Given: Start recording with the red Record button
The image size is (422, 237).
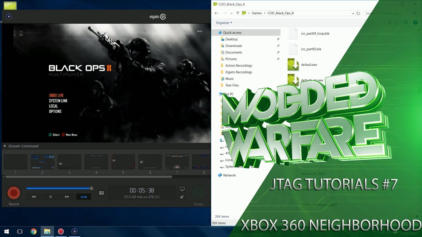Looking at the screenshot, I should pos(14,193).
